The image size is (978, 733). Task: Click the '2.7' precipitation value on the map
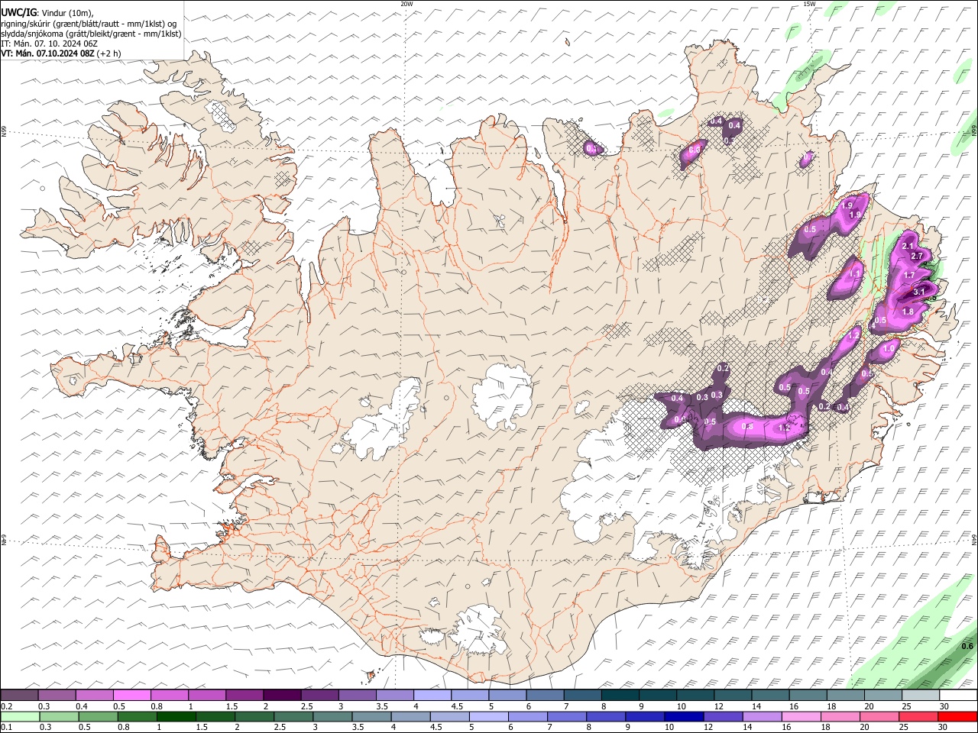(x=918, y=256)
